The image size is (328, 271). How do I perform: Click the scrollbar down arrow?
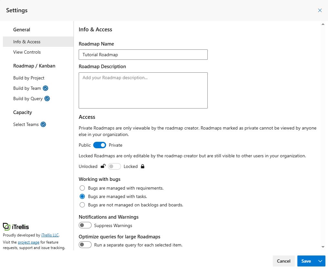pos(323,246)
